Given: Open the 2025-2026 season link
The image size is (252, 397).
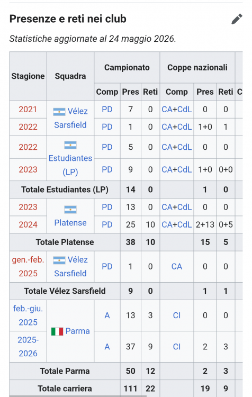Looking at the screenshot, I should [28, 347].
